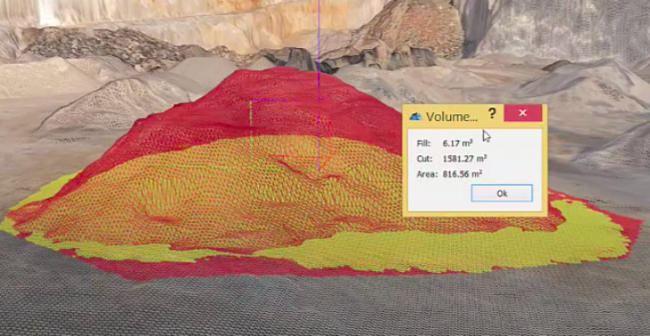Click the gray wireframe ground below pile

323,307
